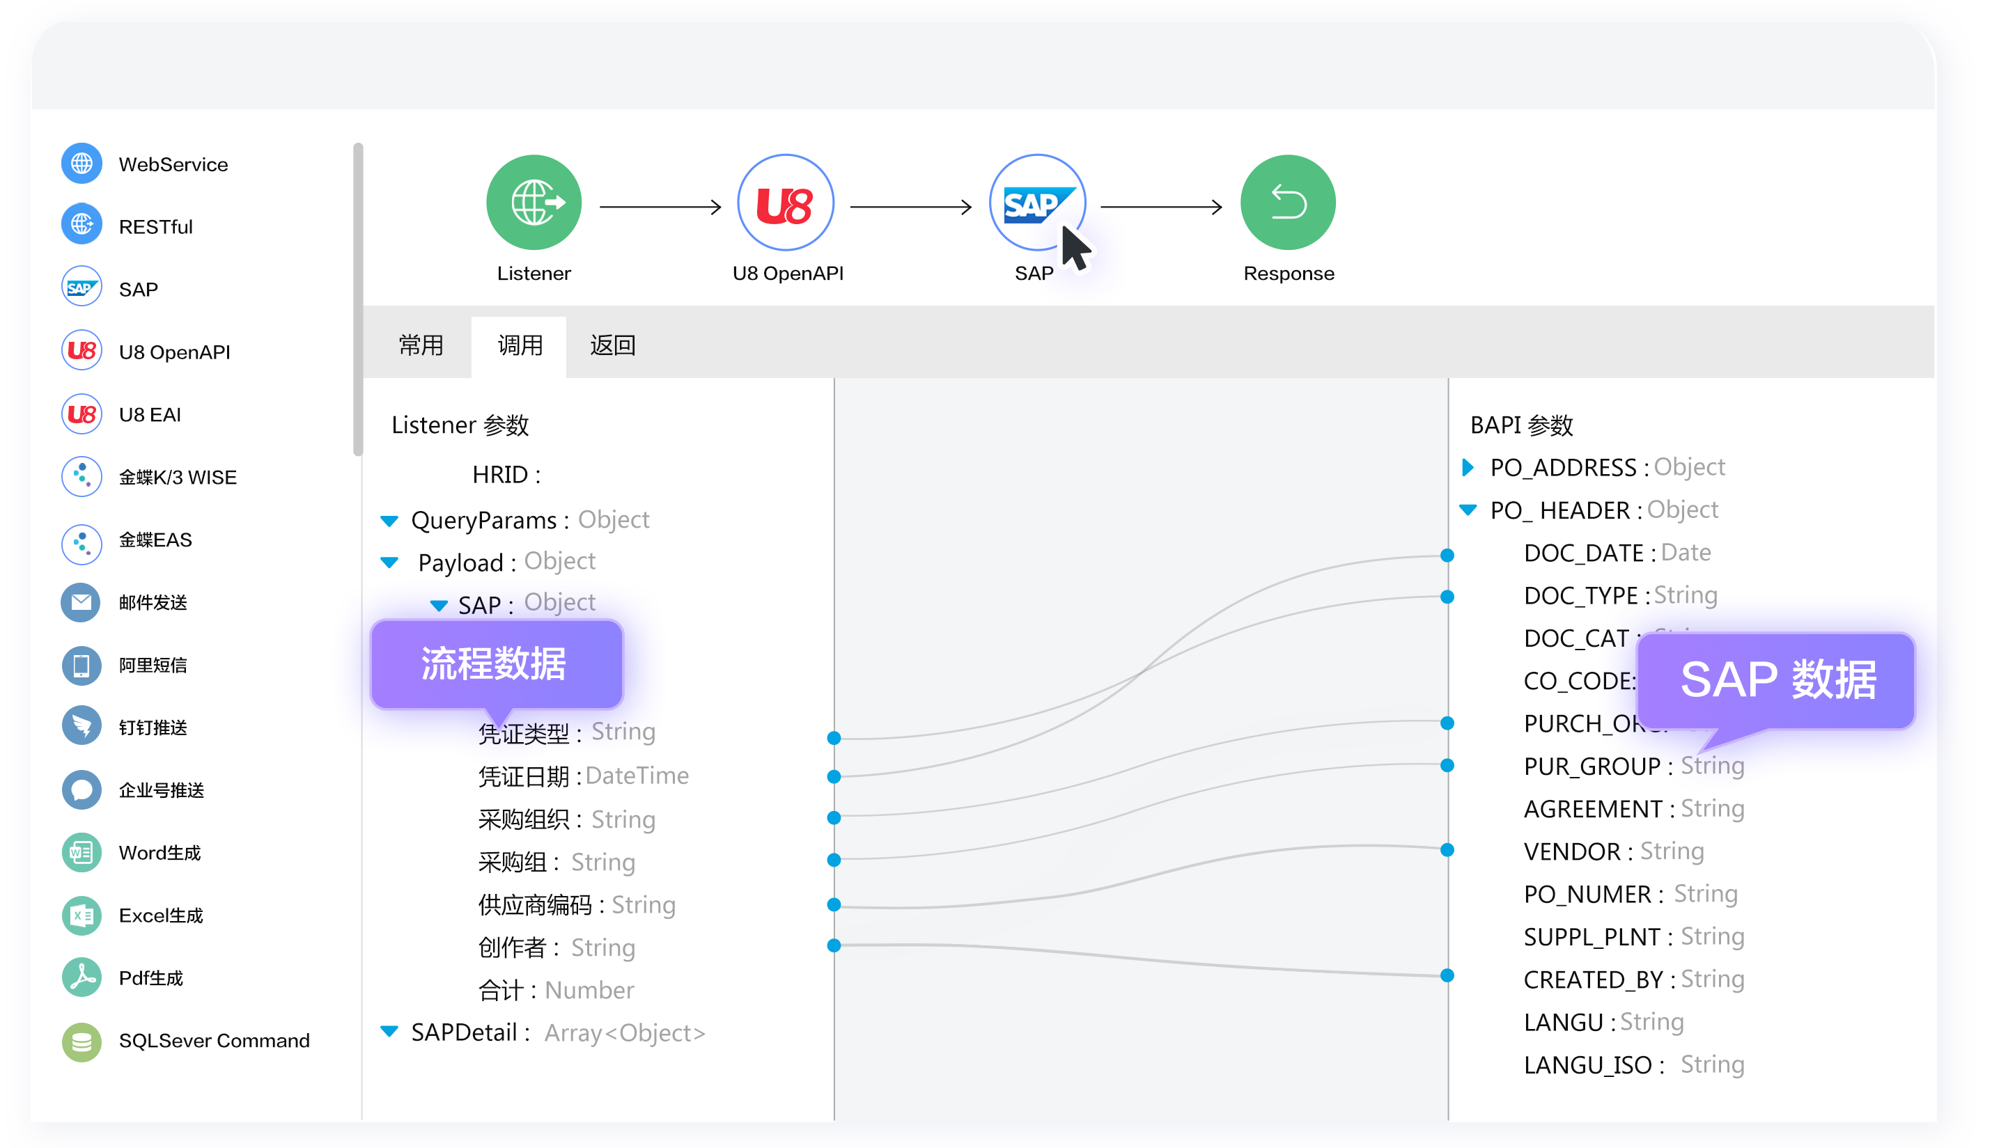This screenshot has height=1148, width=1992.
Task: Pick the 金蝶K/3 WISE connector icon
Action: tap(81, 476)
